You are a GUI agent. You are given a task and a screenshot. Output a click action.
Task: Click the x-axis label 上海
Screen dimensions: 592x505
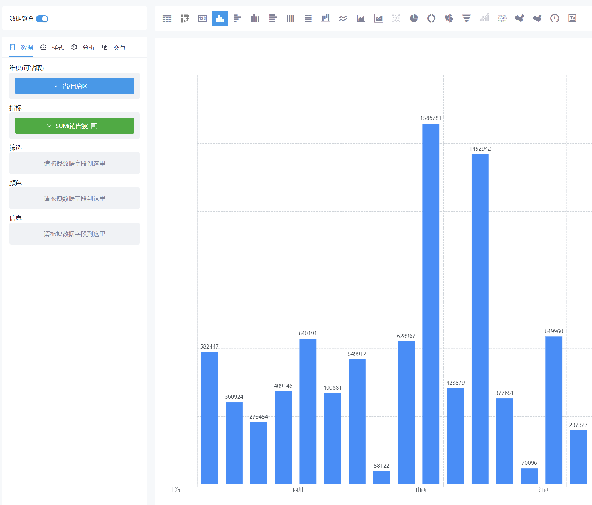[175, 490]
